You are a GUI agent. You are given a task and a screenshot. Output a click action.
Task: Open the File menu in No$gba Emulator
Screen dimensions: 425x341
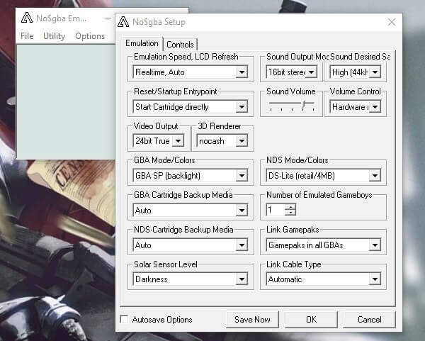pyautogui.click(x=27, y=36)
